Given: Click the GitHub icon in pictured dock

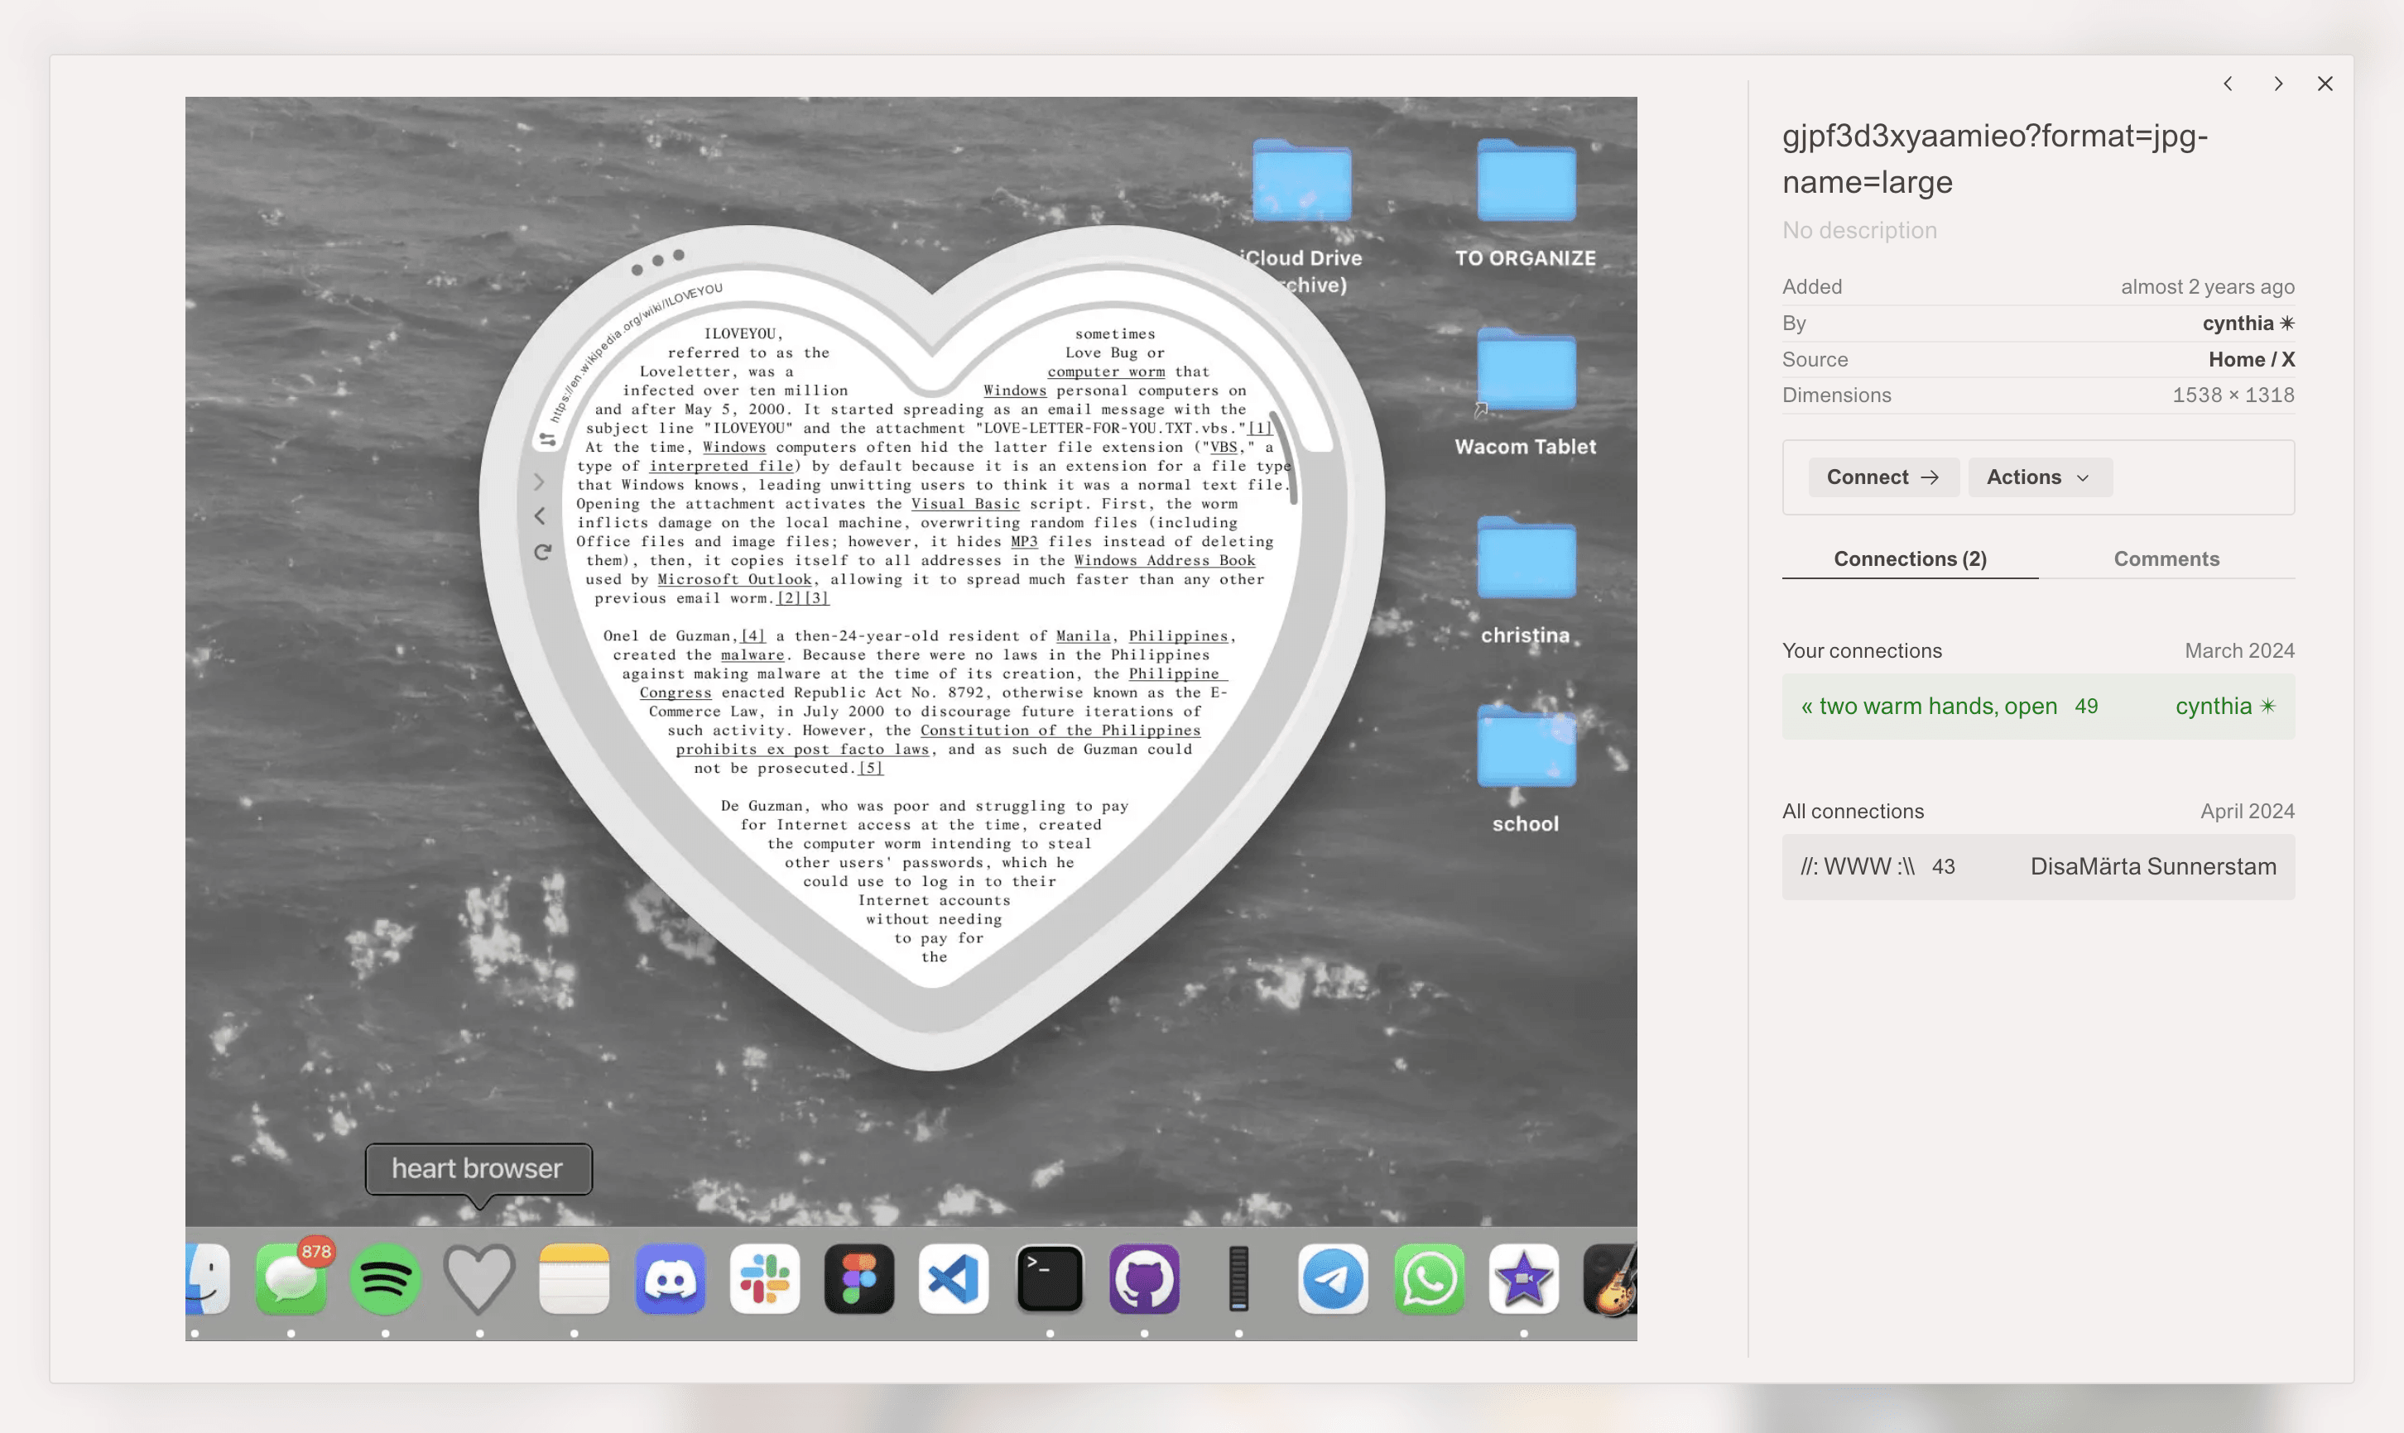Looking at the screenshot, I should [1143, 1278].
